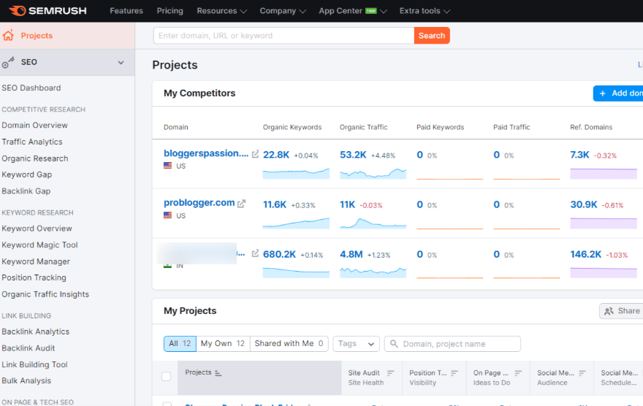Open Bulk Analysis
Screen dimensions: 643x406
(26, 380)
